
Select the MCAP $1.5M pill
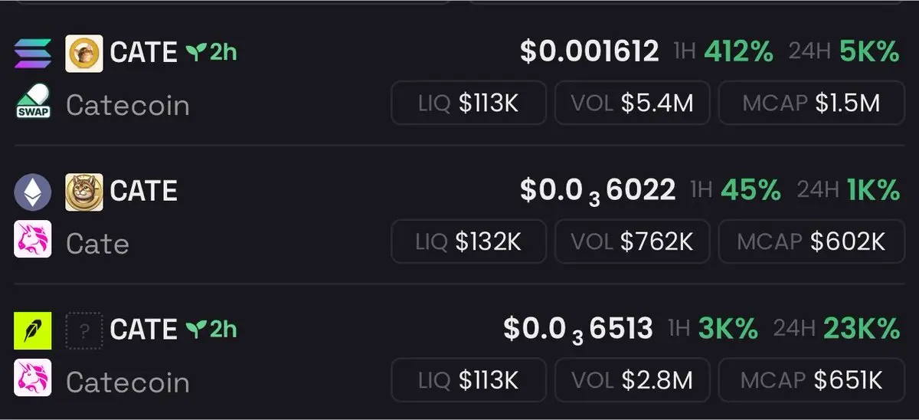click(812, 103)
